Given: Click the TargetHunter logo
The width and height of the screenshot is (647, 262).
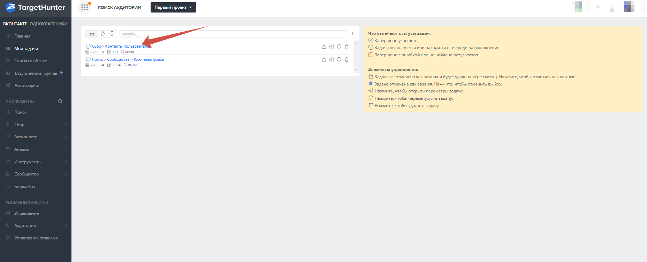Looking at the screenshot, I should (36, 8).
